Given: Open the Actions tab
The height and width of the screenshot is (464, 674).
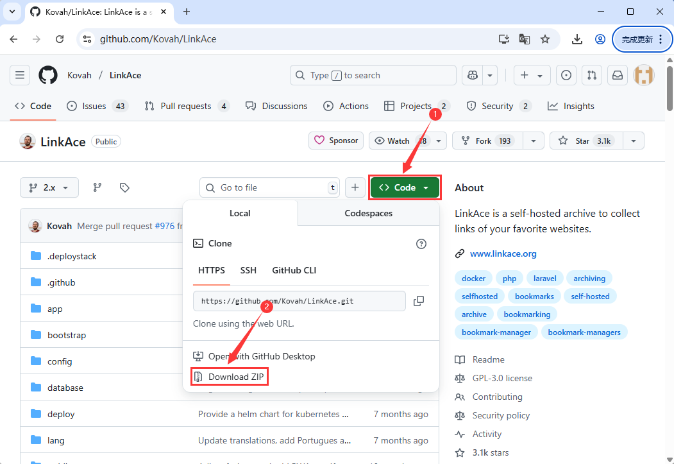Looking at the screenshot, I should [346, 106].
